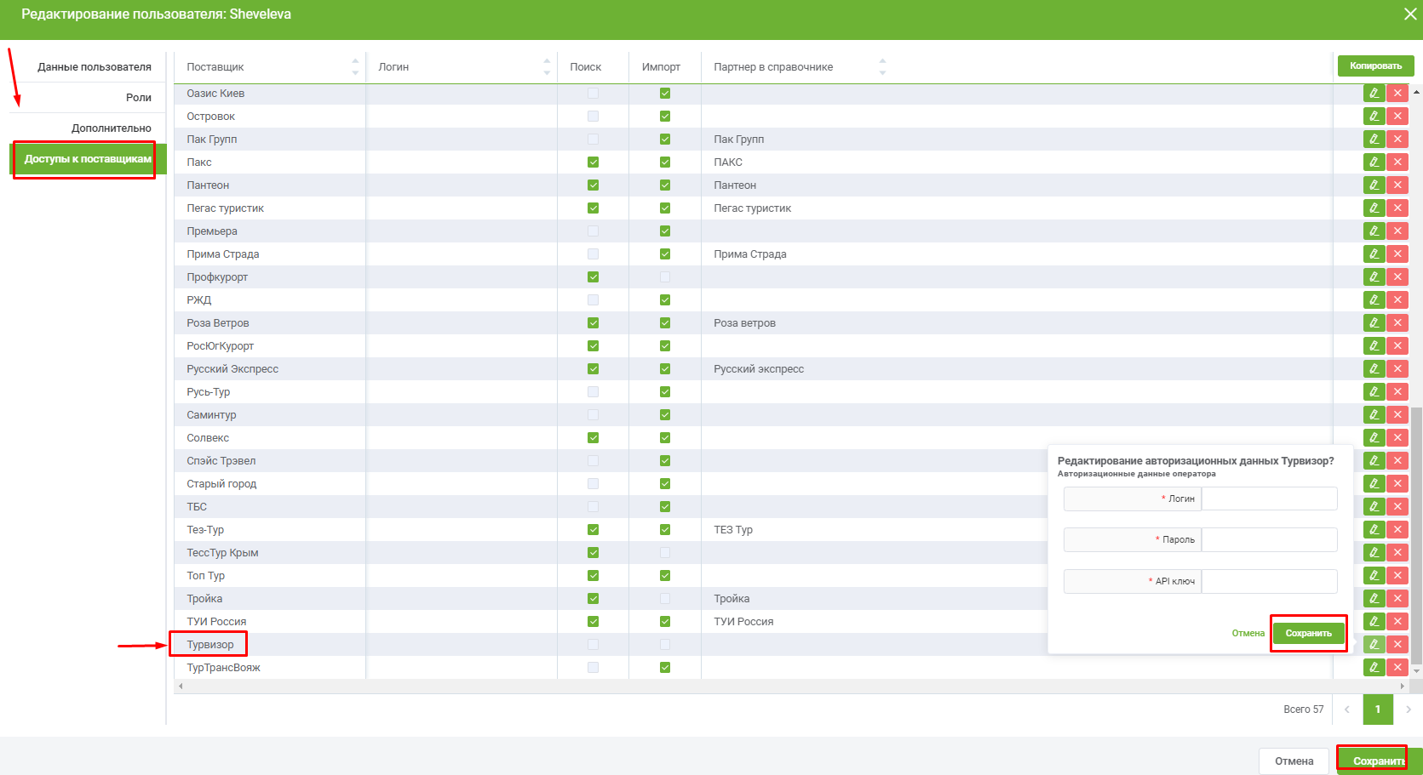Close the user editing dialog
The image size is (1423, 775).
pyautogui.click(x=1410, y=14)
